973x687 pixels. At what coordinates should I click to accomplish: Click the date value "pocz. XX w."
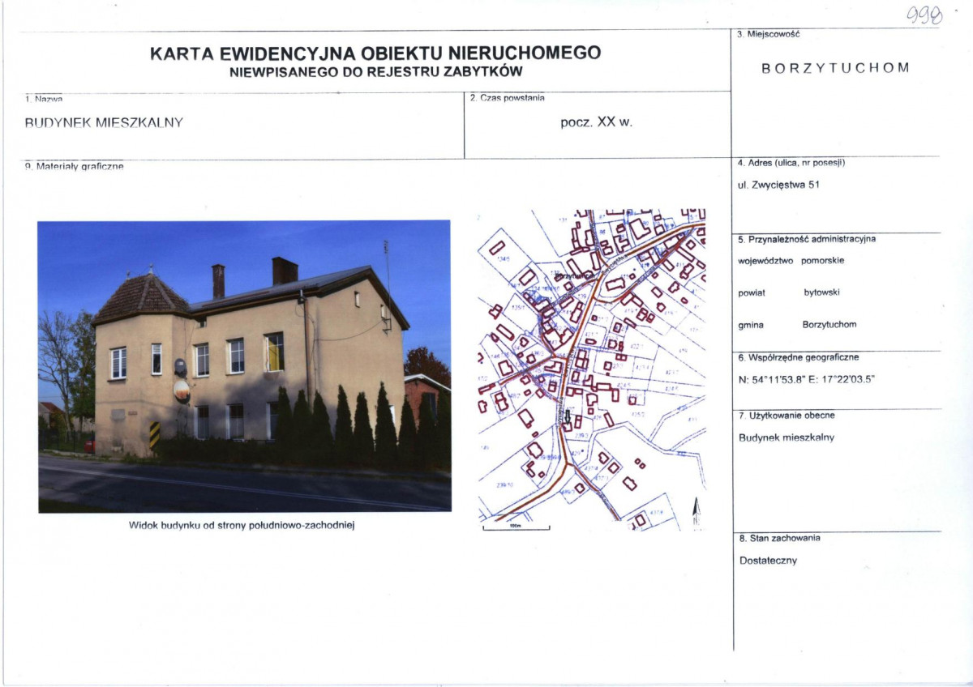click(x=596, y=122)
